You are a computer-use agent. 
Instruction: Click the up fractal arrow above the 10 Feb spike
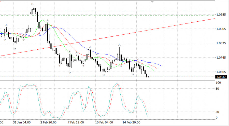(x=119, y=45)
